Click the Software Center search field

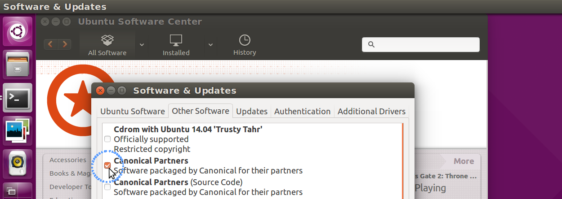pyautogui.click(x=421, y=44)
